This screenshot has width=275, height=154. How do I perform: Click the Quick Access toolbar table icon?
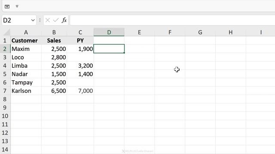(7, 7)
